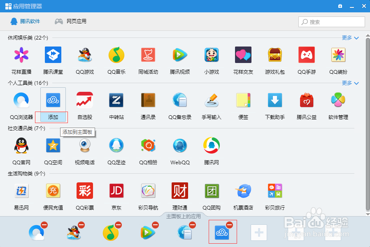The image size is (370, 247).
Task: Open the 腾讯视频 app in the entertainment row
Action: [180, 55]
